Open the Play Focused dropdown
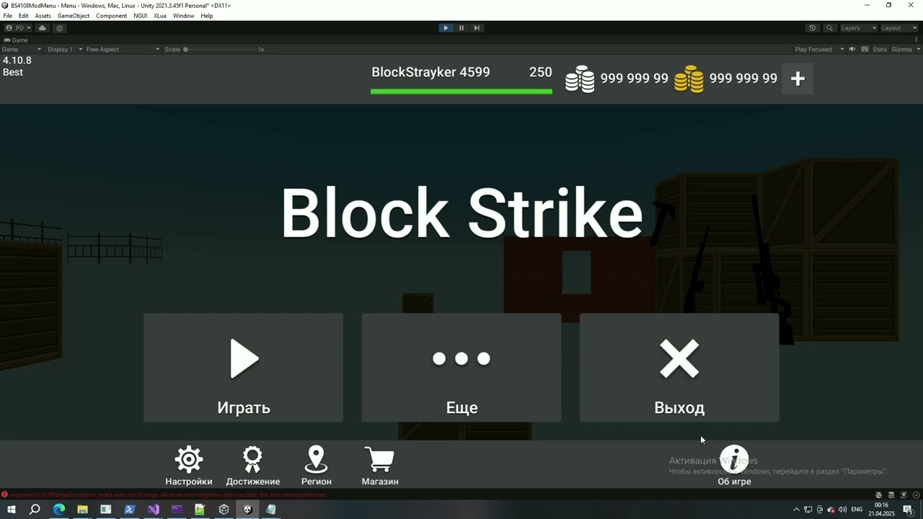The image size is (923, 519). [818, 50]
